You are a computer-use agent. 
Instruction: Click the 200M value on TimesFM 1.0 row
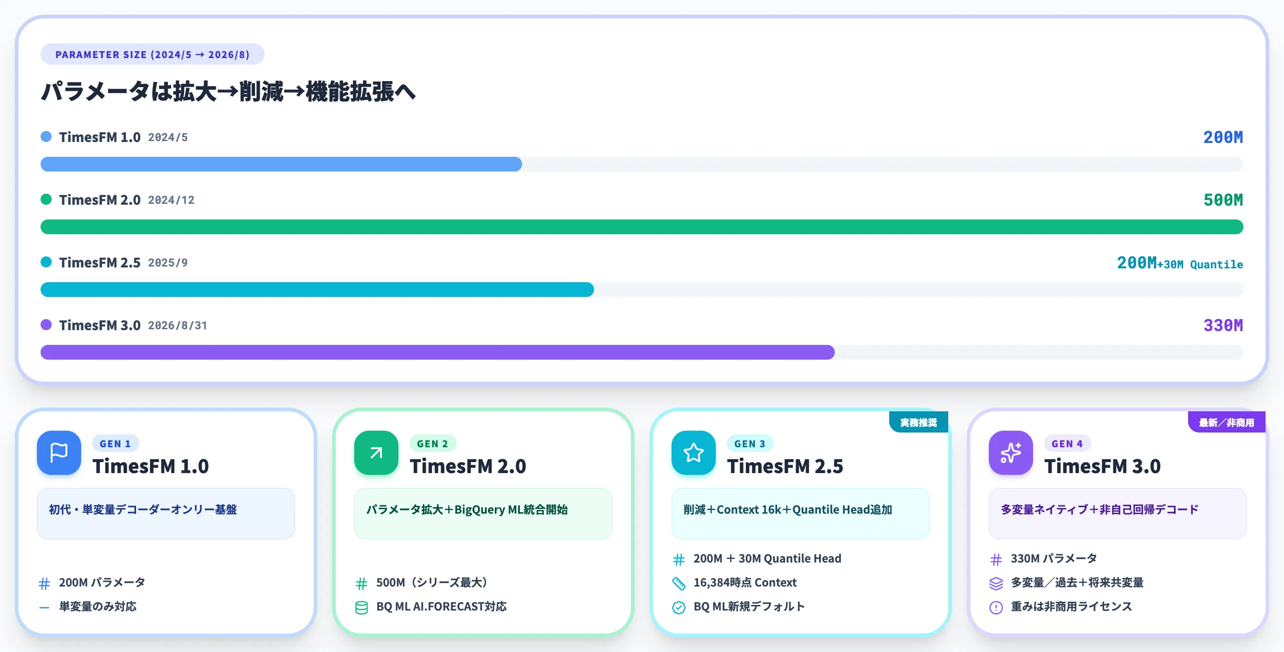coord(1223,137)
